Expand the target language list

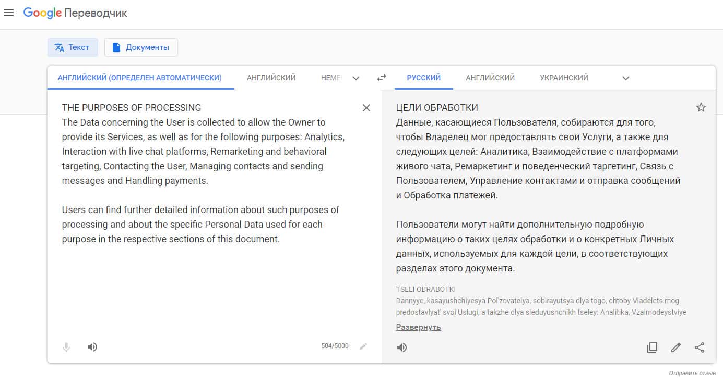pyautogui.click(x=626, y=78)
